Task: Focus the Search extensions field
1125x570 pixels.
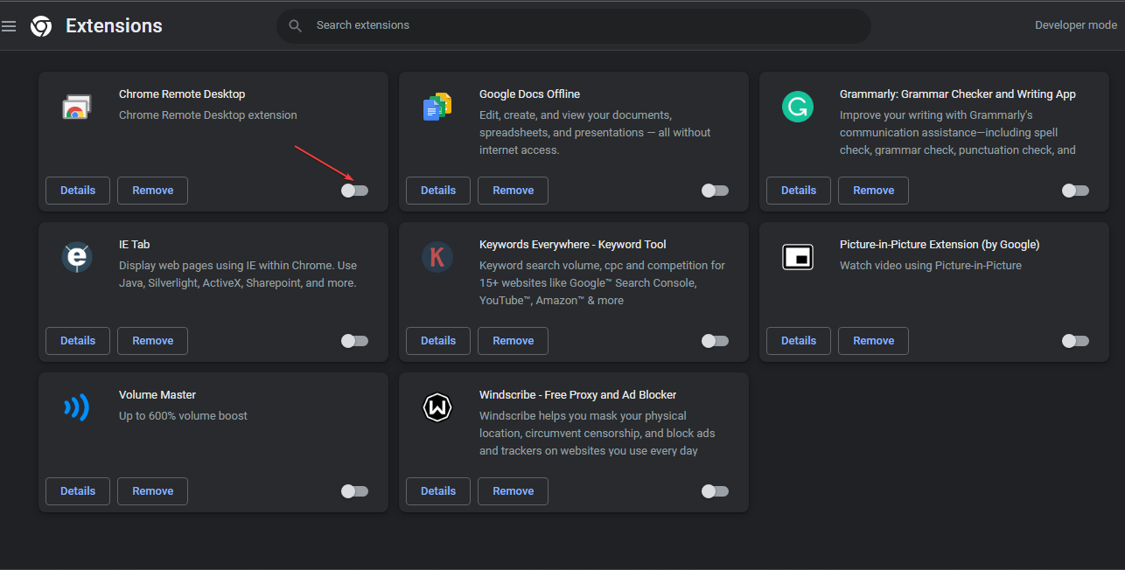Action: tap(577, 26)
